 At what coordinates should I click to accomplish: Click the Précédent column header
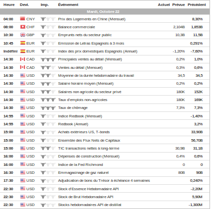click(x=197, y=5)
